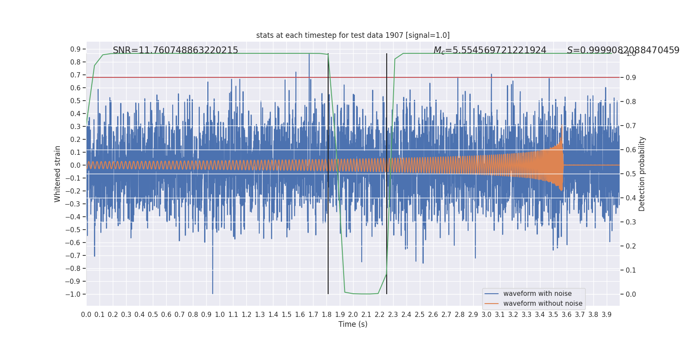Click tick label 0.6 on the Detection probability axis

[x=631, y=150]
